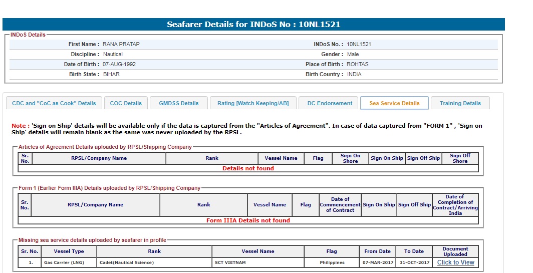
Task: Click the 'Sign Off Shore' column header
Action: click(459, 158)
